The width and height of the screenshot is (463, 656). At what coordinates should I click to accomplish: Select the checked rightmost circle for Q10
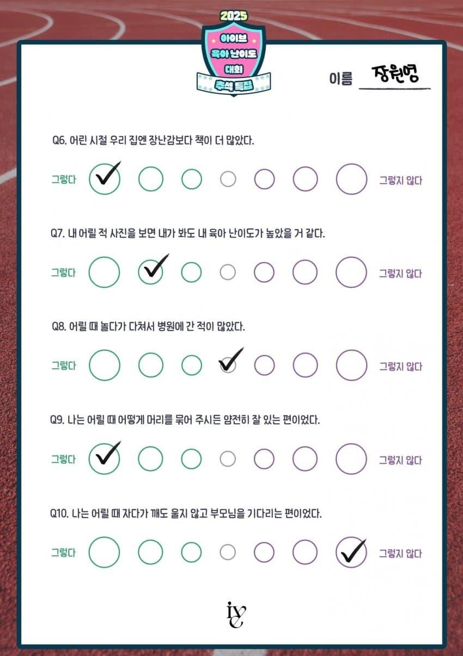351,552
